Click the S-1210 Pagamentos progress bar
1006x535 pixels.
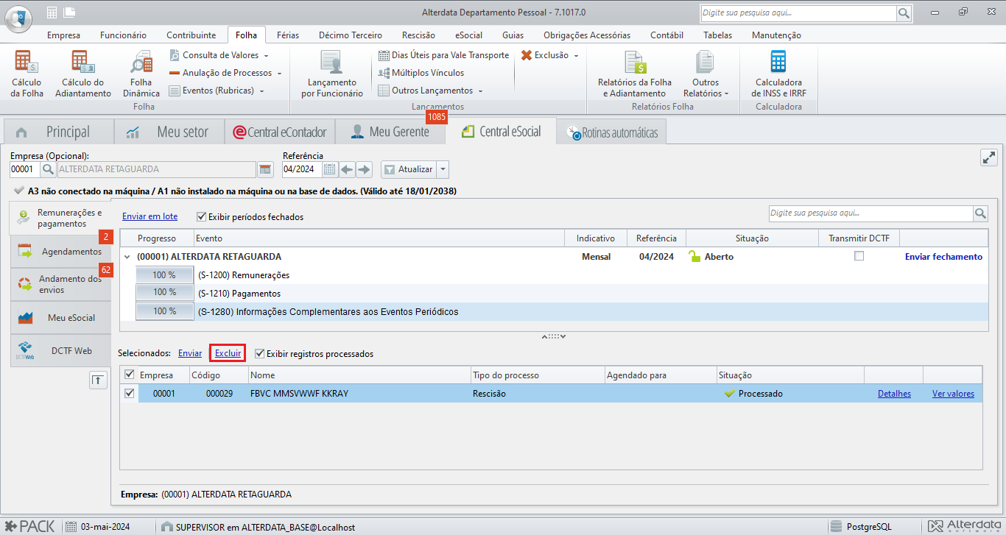point(164,293)
